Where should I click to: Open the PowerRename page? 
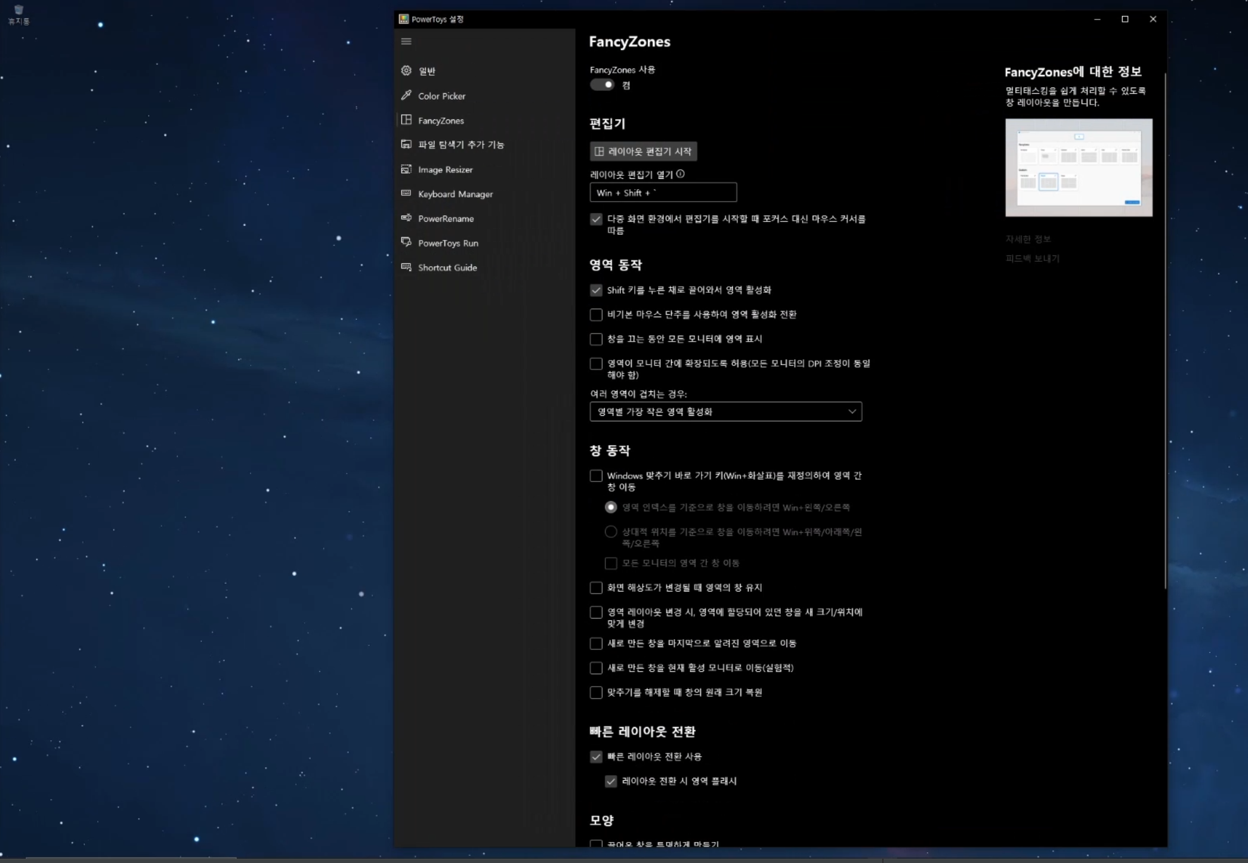click(x=484, y=218)
